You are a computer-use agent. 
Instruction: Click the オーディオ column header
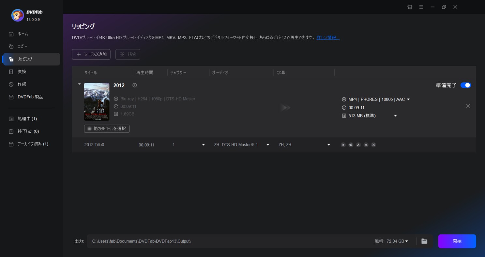pos(220,73)
